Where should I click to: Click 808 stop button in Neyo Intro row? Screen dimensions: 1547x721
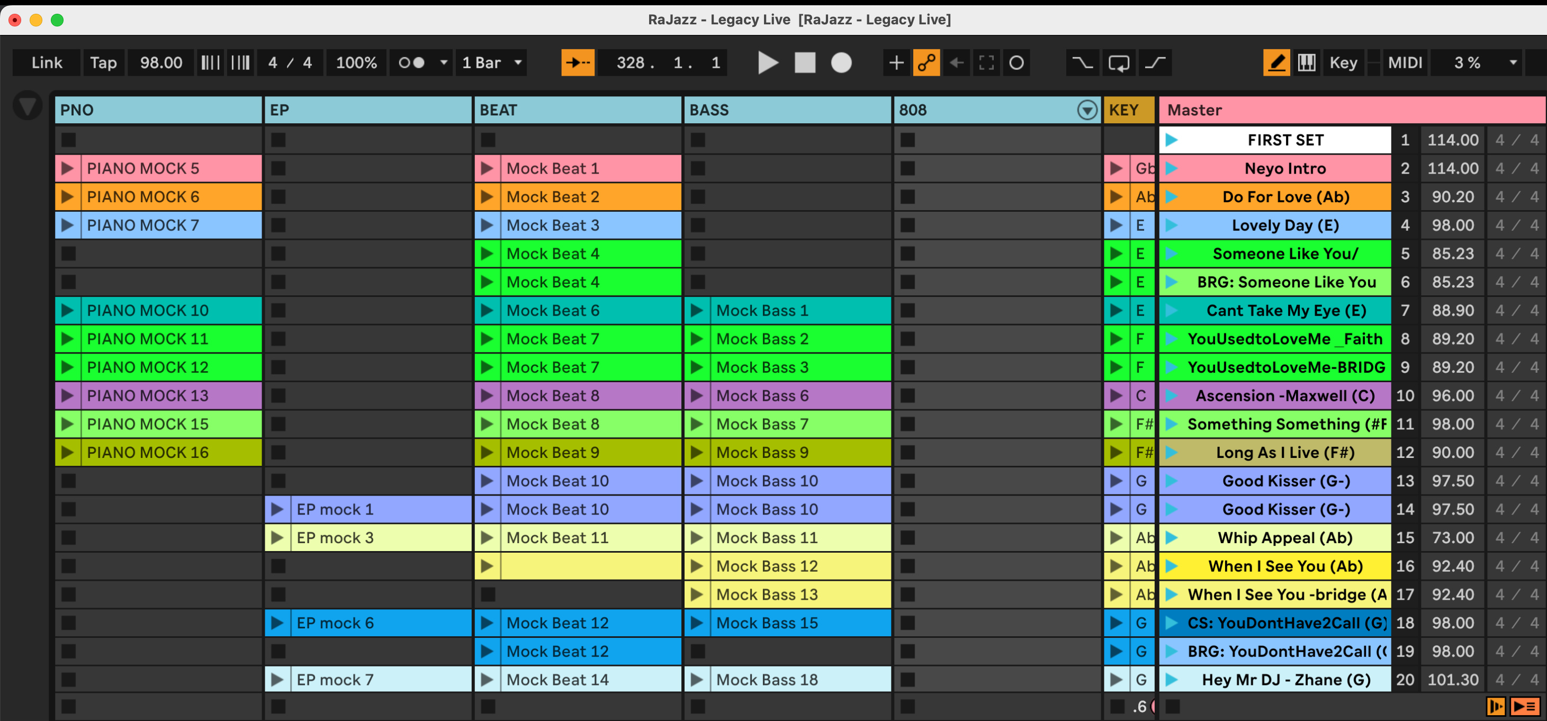coord(907,169)
